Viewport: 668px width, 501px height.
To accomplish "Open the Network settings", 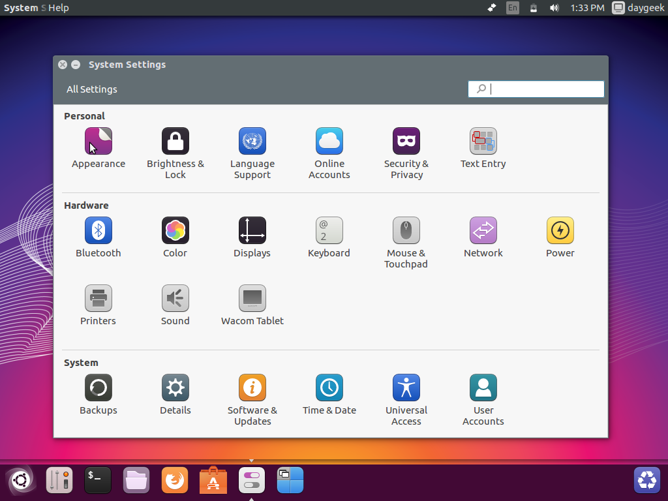I will click(483, 230).
